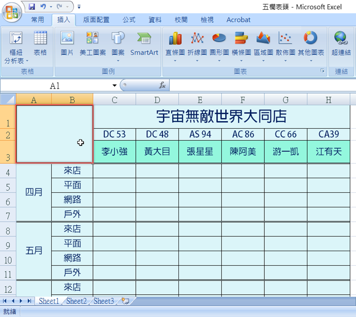Image resolution: width=356 pixels, height=317 pixels.
Task: Open the 版面配置 (Page Layout) tab
Action: (x=96, y=20)
